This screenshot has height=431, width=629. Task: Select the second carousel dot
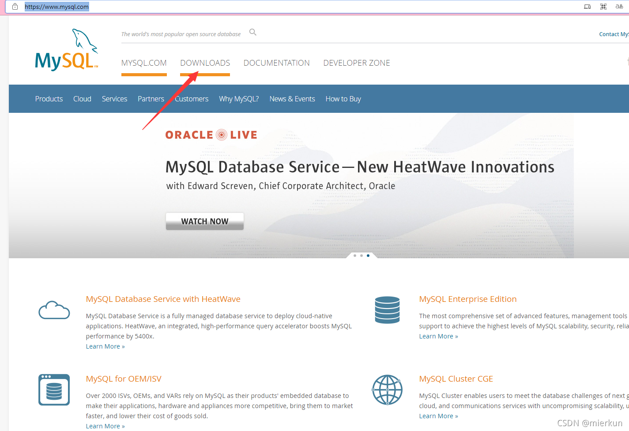[x=362, y=256]
